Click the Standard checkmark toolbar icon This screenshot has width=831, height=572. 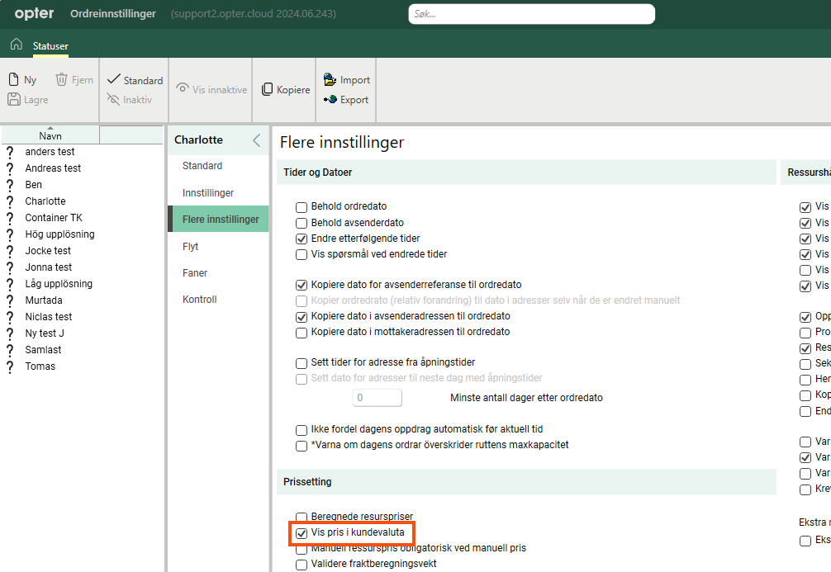coord(114,80)
